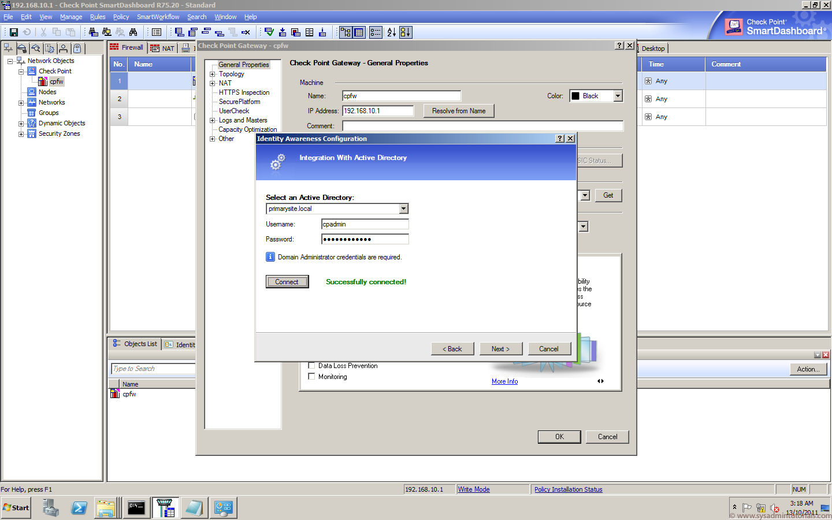Viewport: 832px width, 520px height.
Task: Open the Policy menu
Action: (121, 17)
